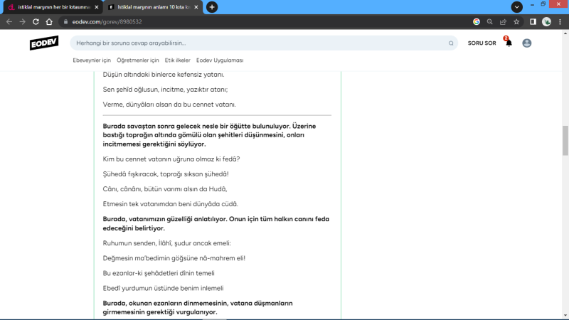Click the Google icon in the address bar
This screenshot has width=569, height=320.
tap(477, 22)
